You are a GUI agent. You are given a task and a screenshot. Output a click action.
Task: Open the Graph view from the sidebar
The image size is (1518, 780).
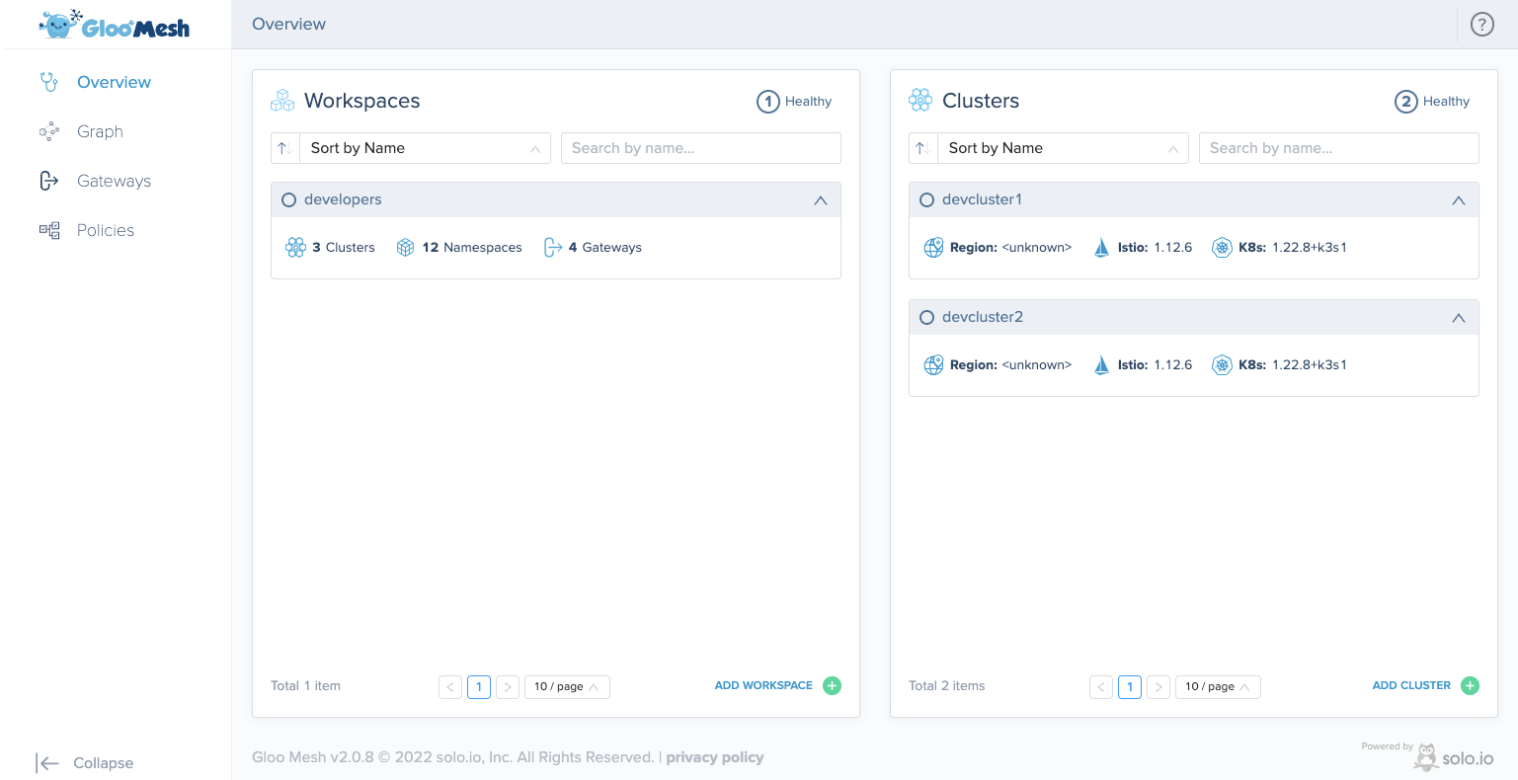99,131
